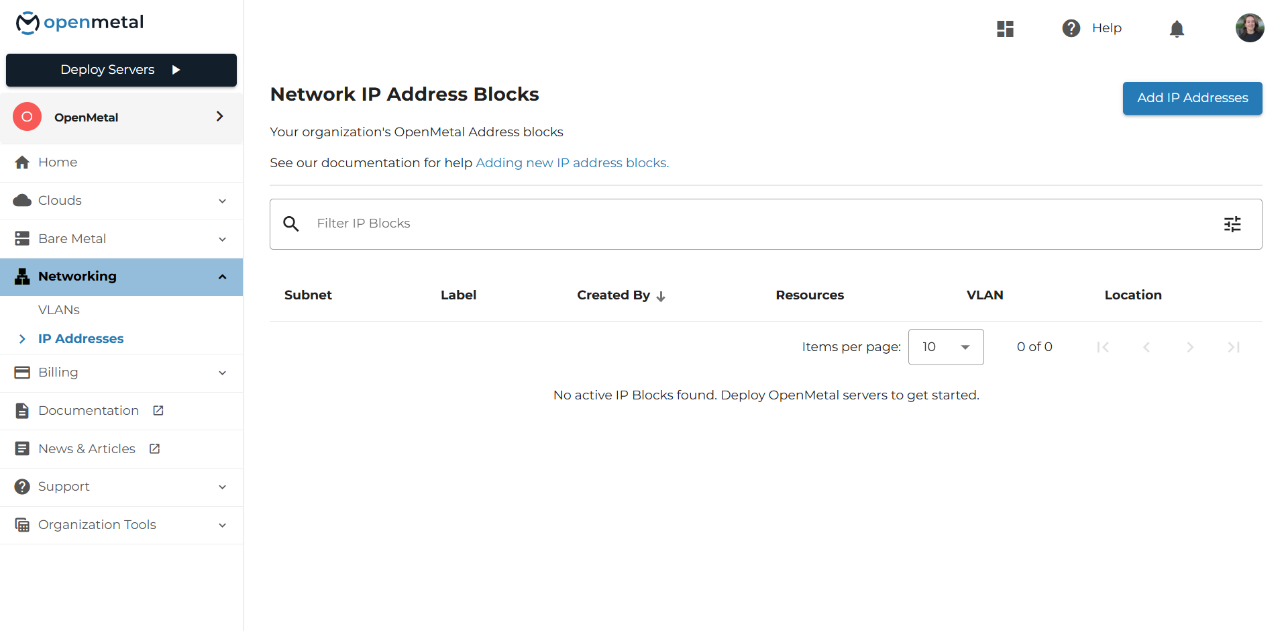Open the Documentation menu item
Viewport: 1286px width, 631px height.
[121, 411]
